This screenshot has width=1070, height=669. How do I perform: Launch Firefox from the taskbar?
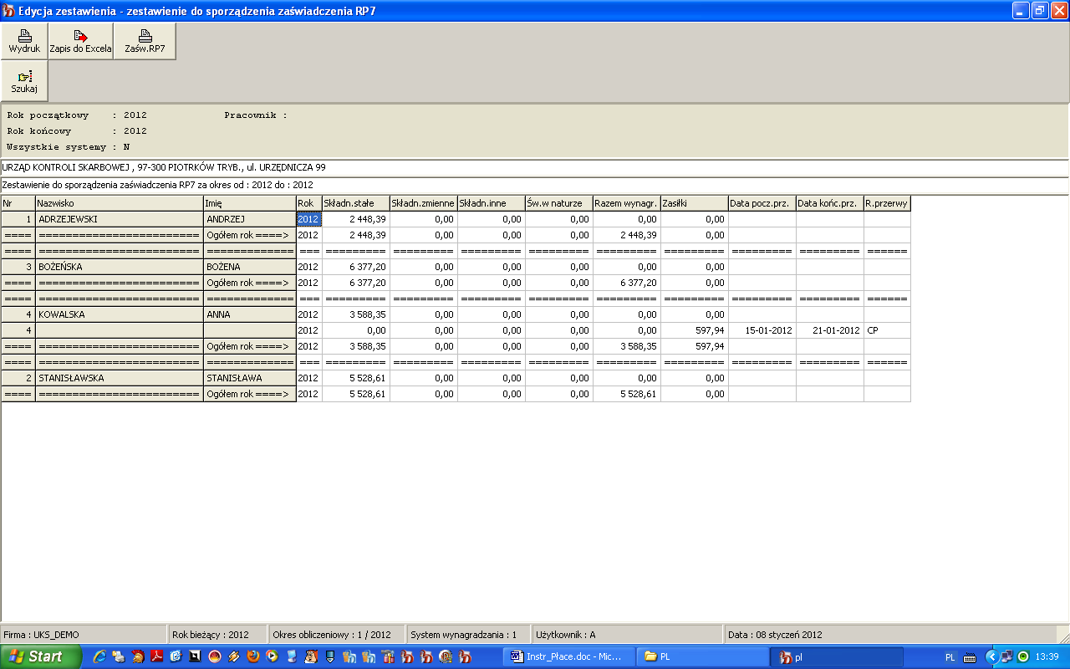[x=252, y=657]
